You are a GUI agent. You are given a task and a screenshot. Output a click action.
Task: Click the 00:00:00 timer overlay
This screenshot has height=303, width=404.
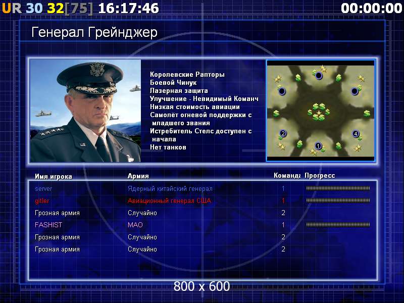point(372,8)
